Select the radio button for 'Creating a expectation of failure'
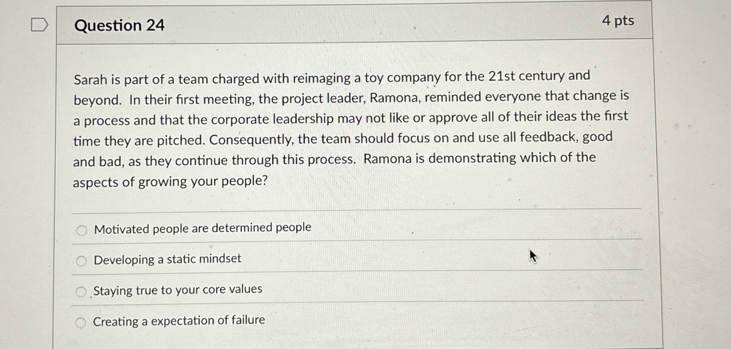Viewport: 731px width, 349px height. pos(82,321)
